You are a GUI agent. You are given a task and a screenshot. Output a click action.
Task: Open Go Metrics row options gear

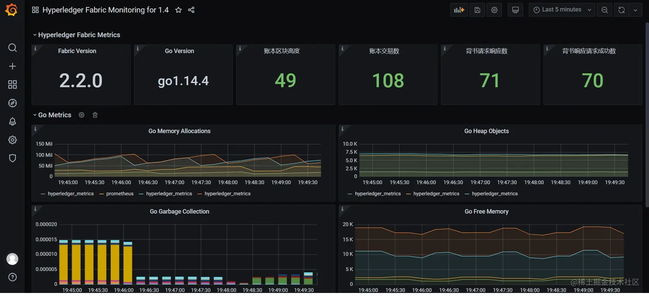tap(82, 115)
